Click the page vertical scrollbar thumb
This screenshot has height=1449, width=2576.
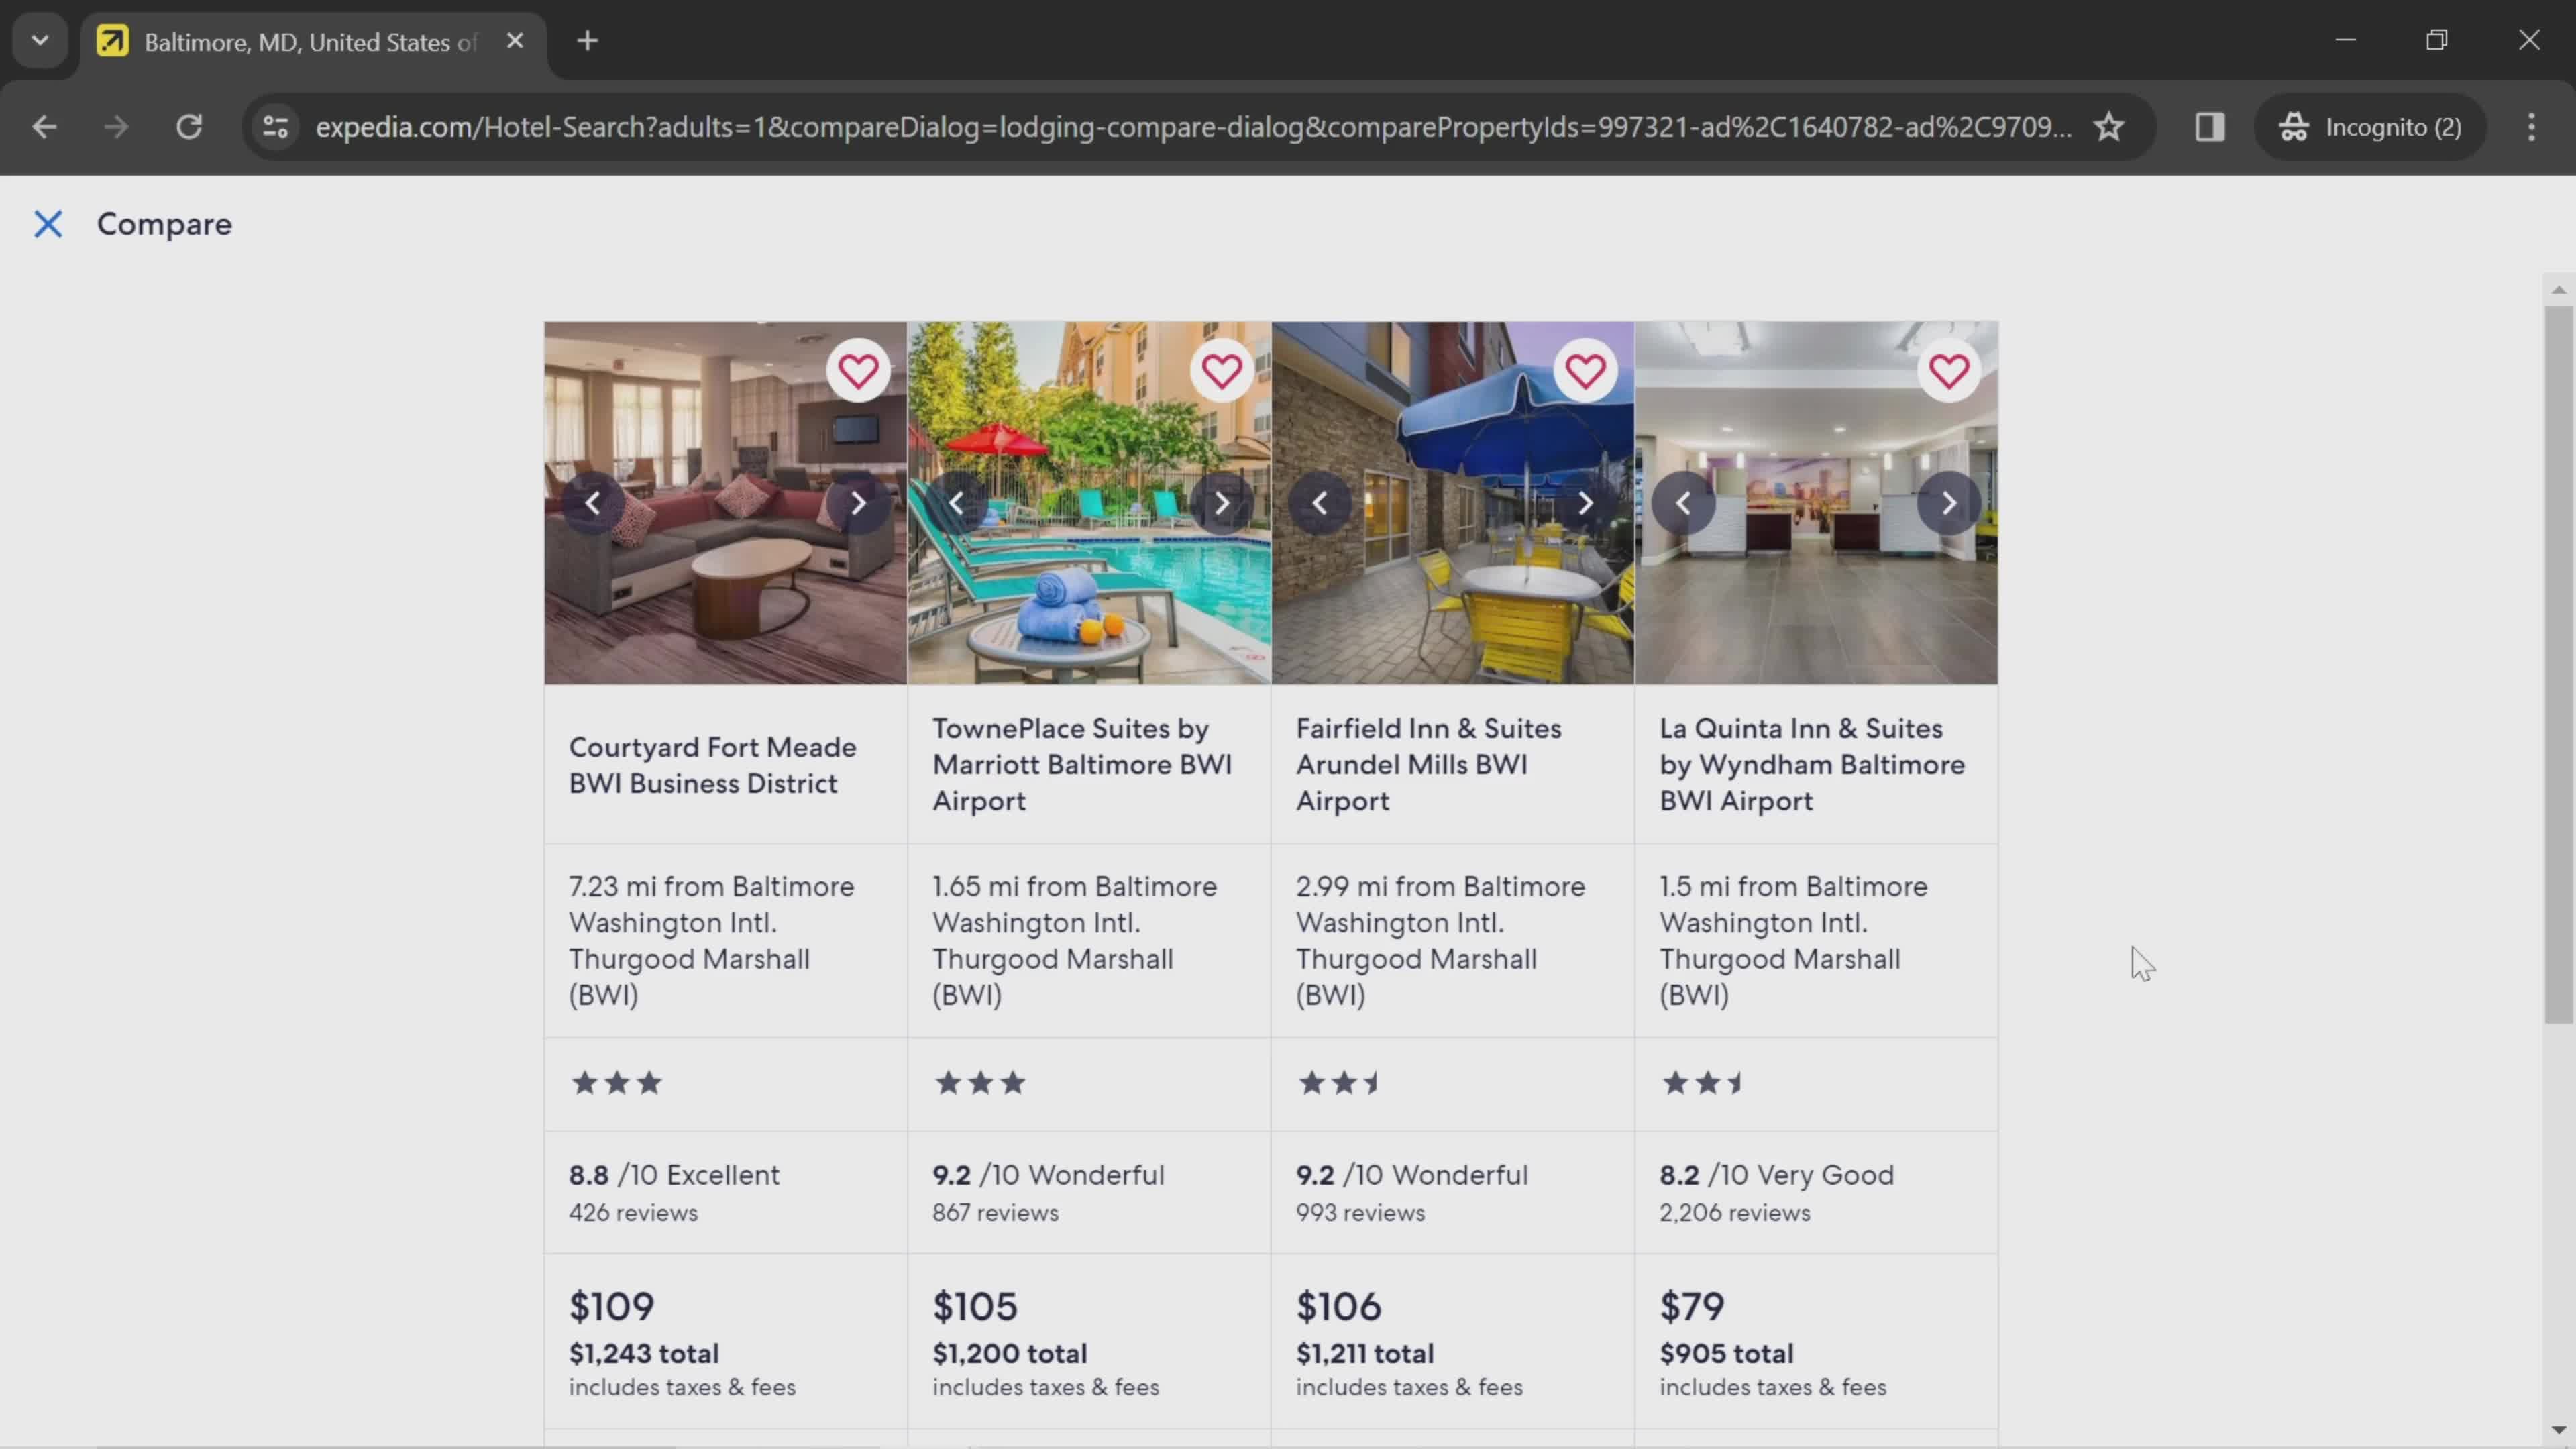pyautogui.click(x=2559, y=665)
